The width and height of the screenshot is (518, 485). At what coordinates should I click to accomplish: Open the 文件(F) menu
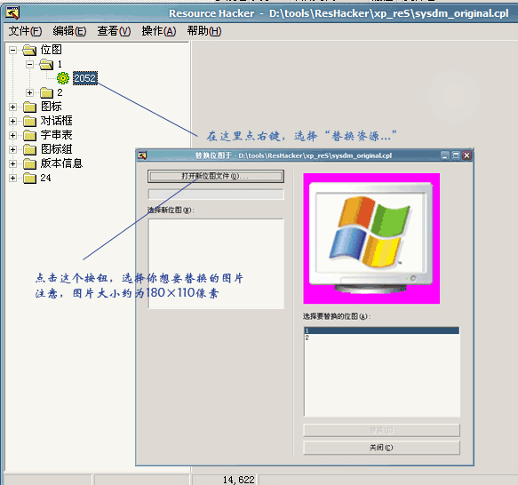pyautogui.click(x=25, y=31)
